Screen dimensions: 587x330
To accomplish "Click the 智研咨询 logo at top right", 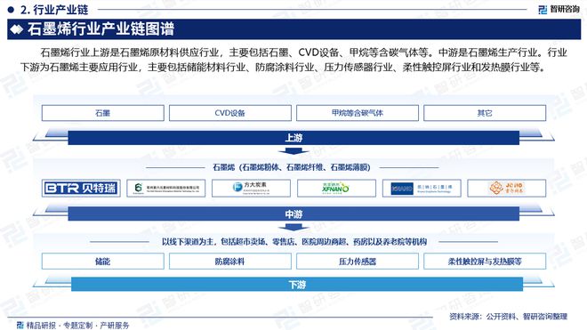I will point(559,10).
